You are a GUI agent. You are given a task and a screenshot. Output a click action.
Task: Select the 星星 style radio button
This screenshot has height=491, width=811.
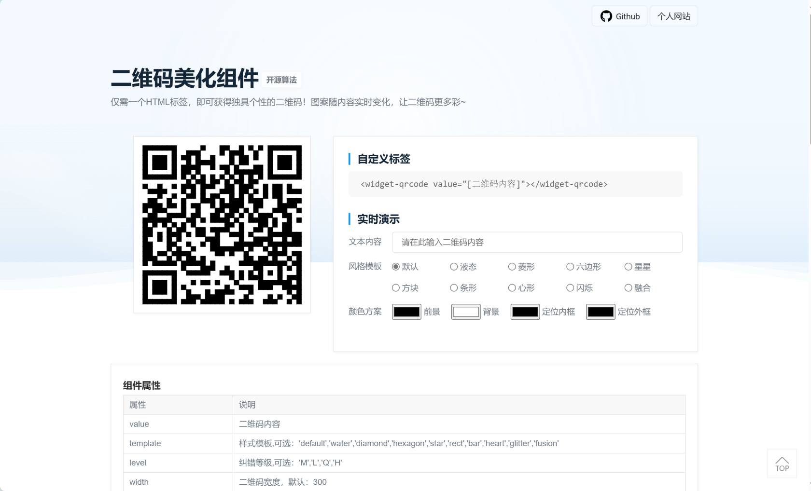pyautogui.click(x=628, y=267)
